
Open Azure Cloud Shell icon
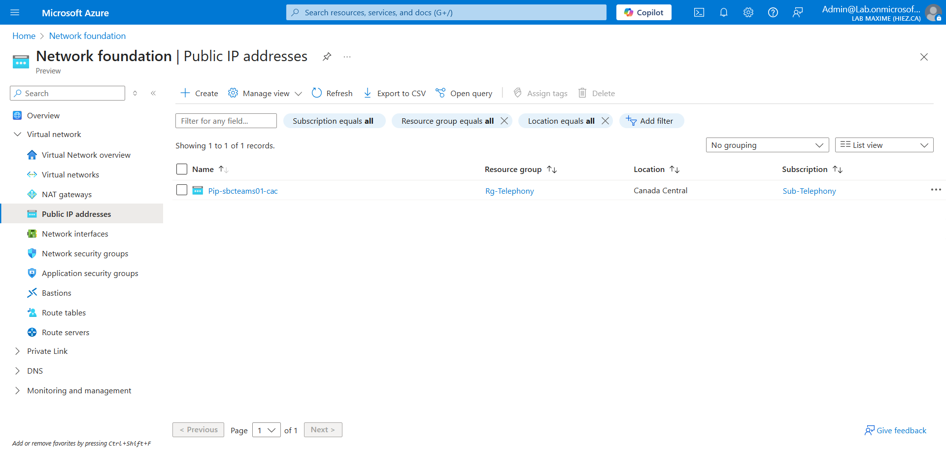(699, 13)
